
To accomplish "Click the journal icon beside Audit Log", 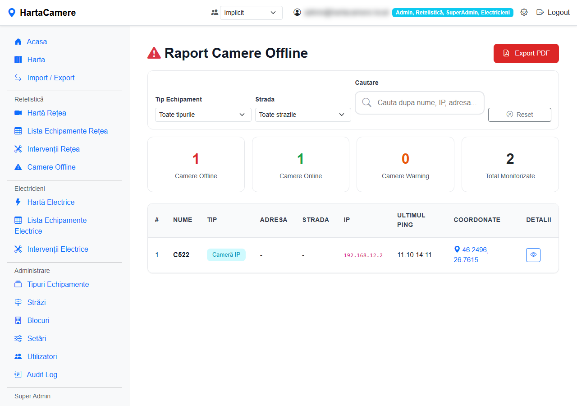I will (18, 374).
